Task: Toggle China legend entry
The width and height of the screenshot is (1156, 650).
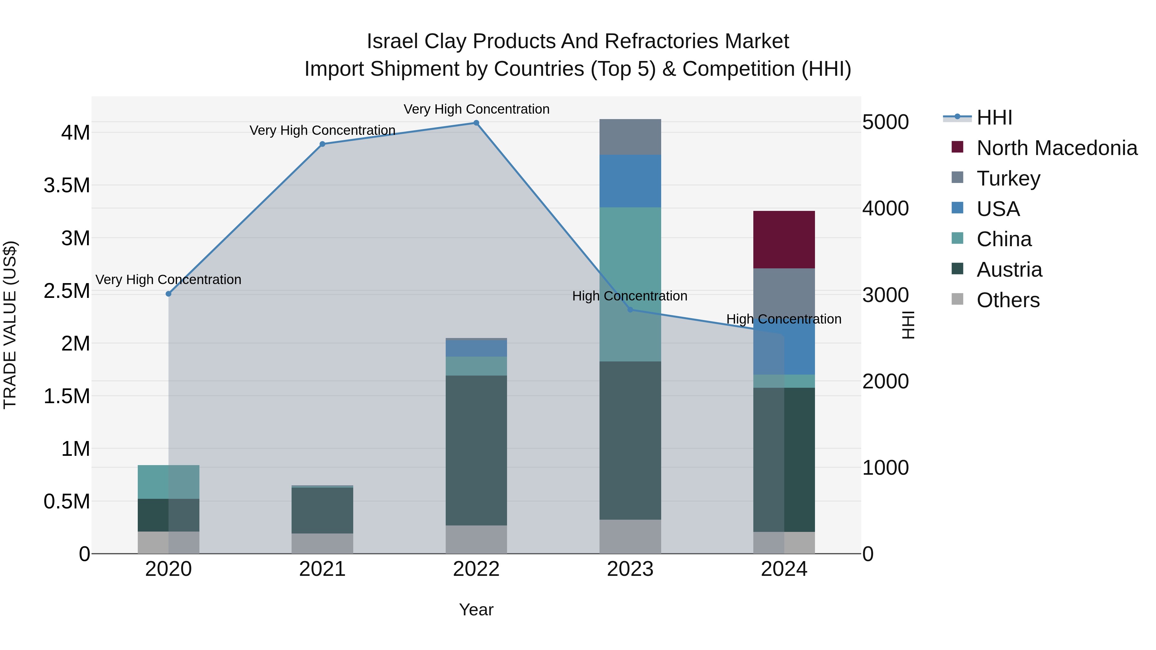Action: click(x=991, y=239)
